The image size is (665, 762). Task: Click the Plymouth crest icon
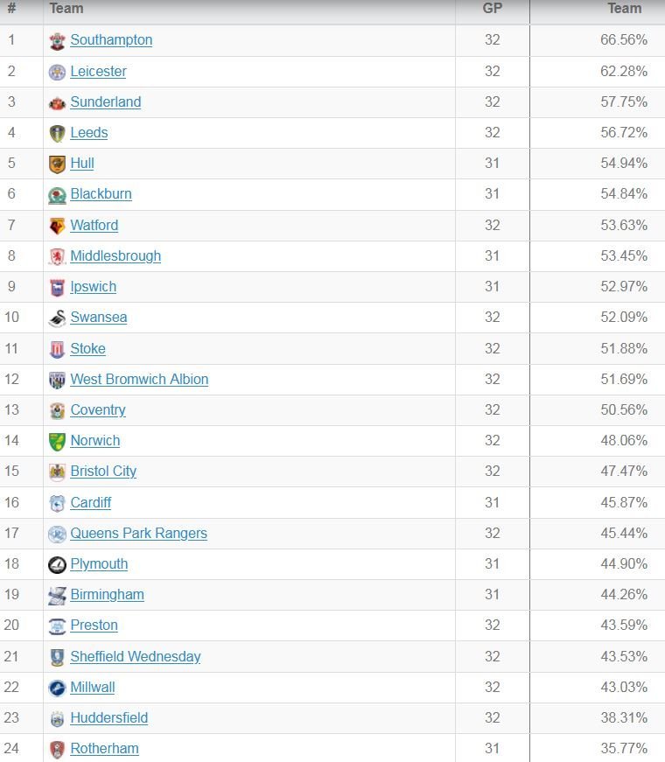(57, 565)
